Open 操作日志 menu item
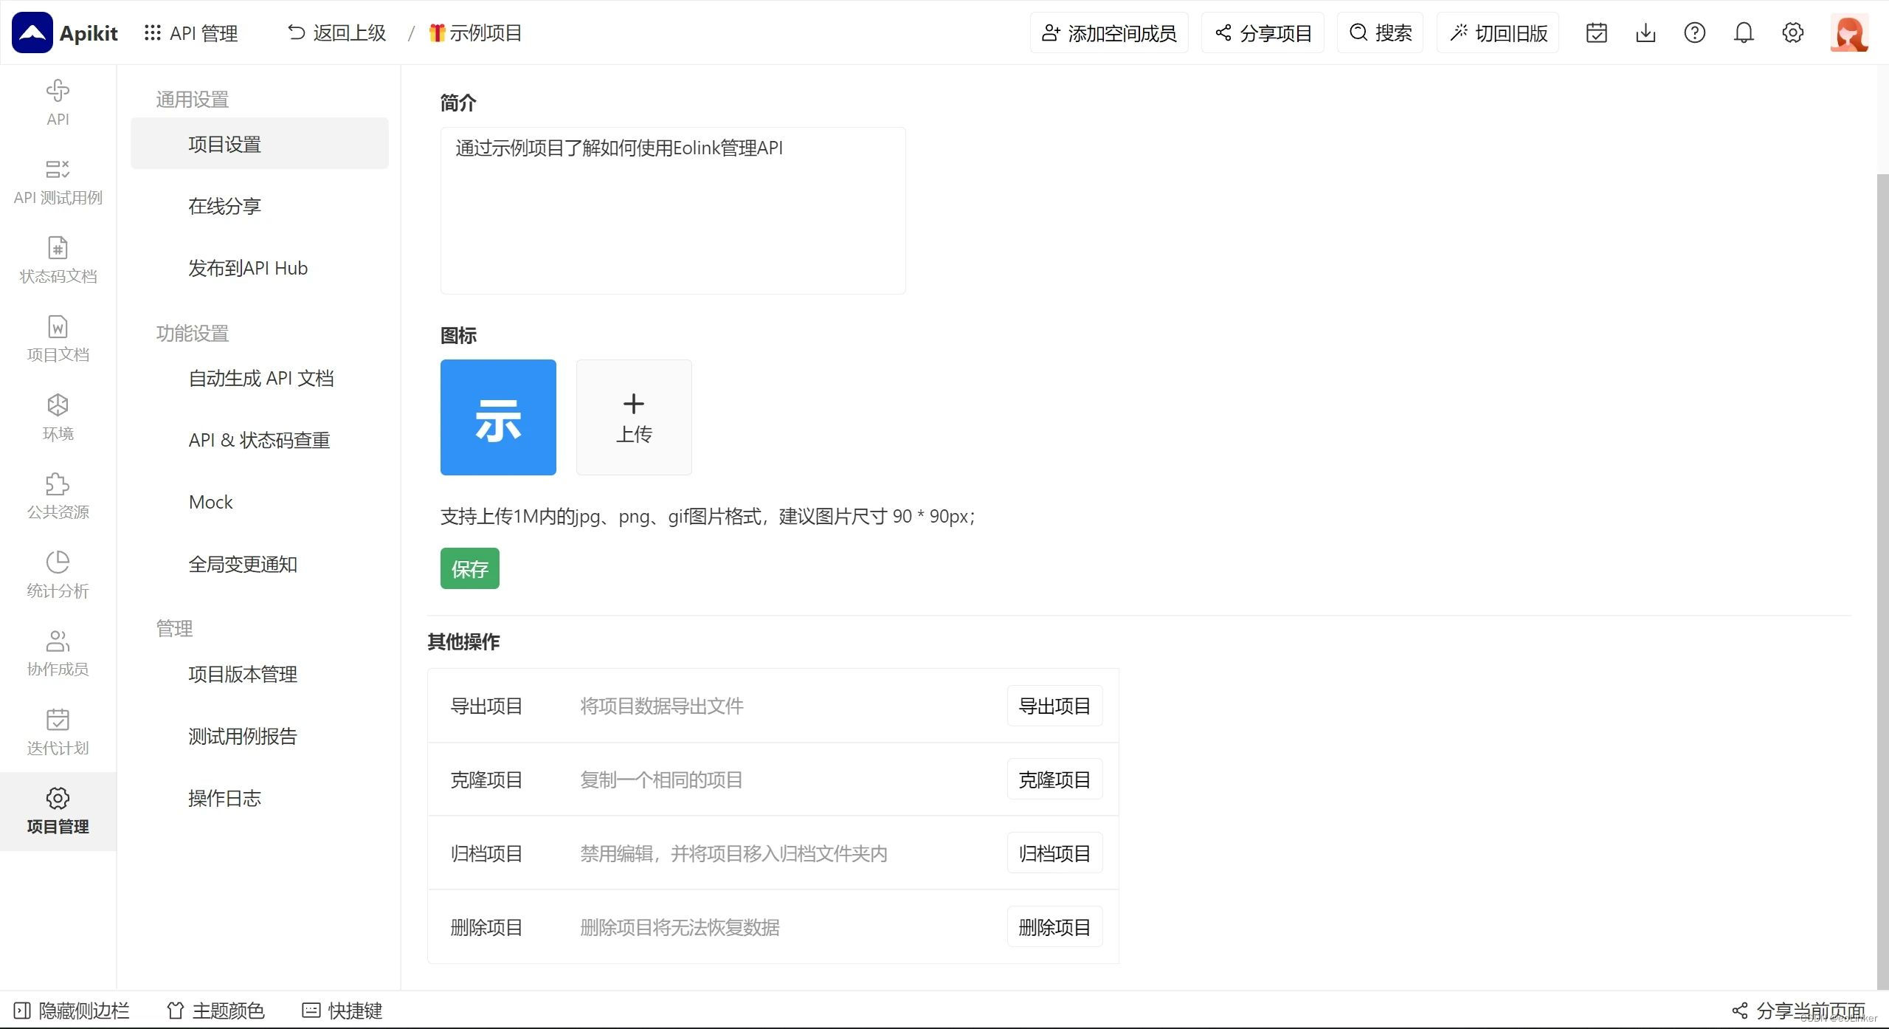1889x1029 pixels. point(224,798)
